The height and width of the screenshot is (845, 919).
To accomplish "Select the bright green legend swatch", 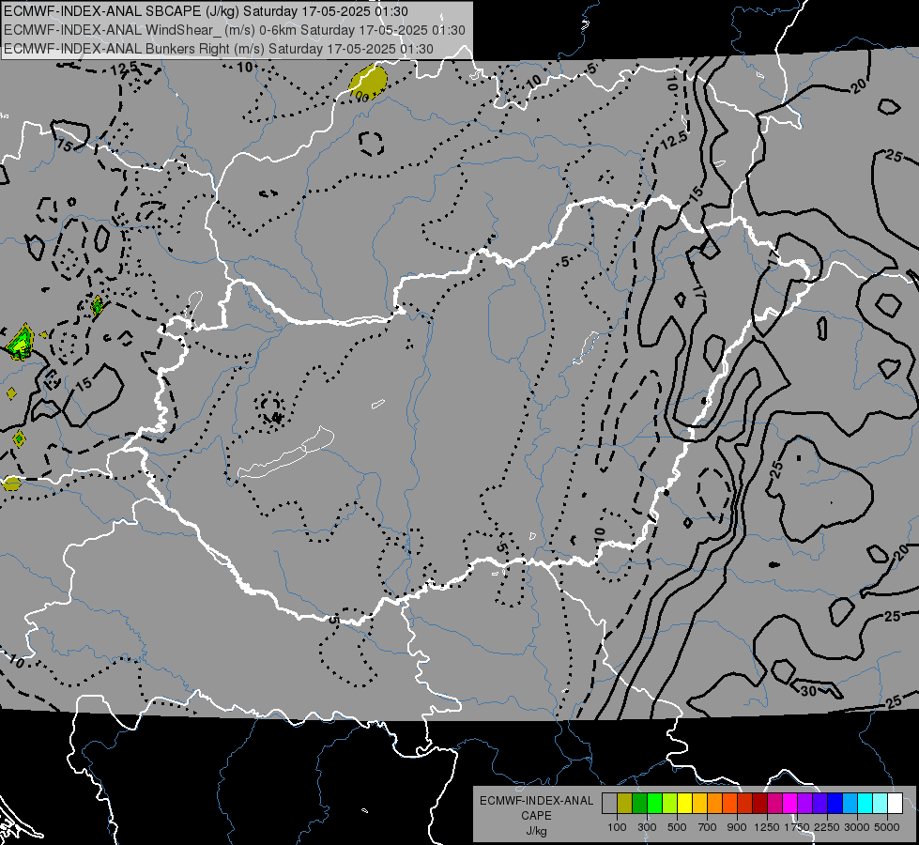I will [654, 804].
